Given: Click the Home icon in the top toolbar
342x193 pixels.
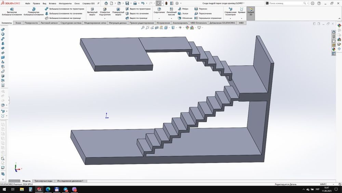Looking at the screenshot, I should pyautogui.click(x=106, y=3).
